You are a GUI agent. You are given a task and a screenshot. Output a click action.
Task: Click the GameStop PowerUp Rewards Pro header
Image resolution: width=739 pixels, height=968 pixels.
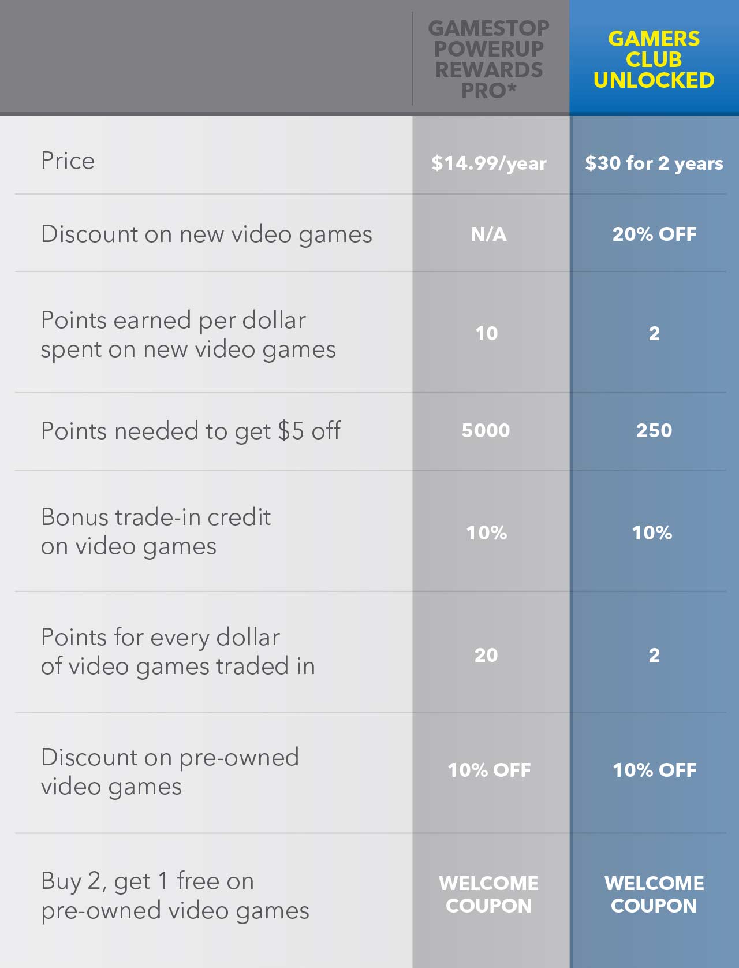tap(488, 59)
